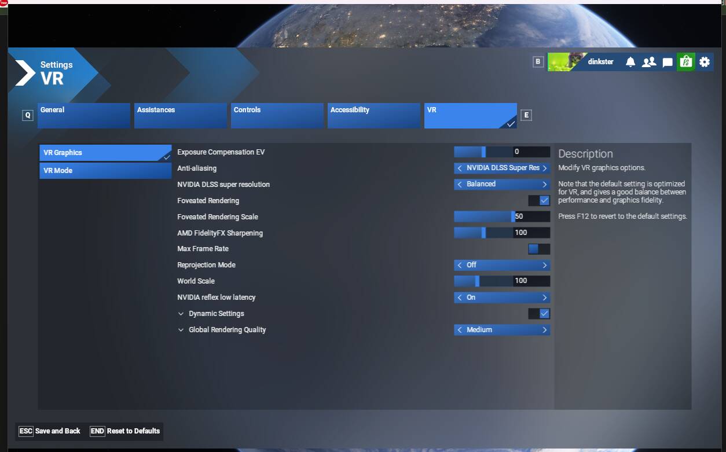Select the VR Mode category
The height and width of the screenshot is (452, 726).
(105, 171)
